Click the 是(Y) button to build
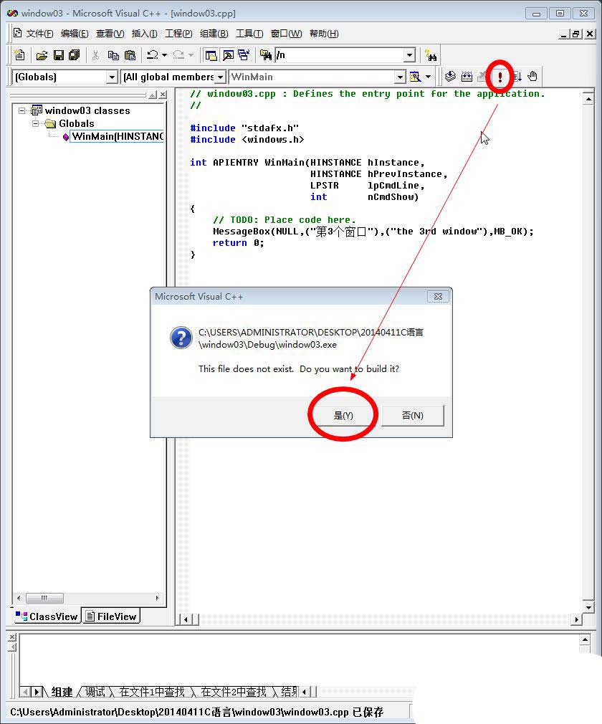Viewport: 602px width, 724px height. (343, 414)
